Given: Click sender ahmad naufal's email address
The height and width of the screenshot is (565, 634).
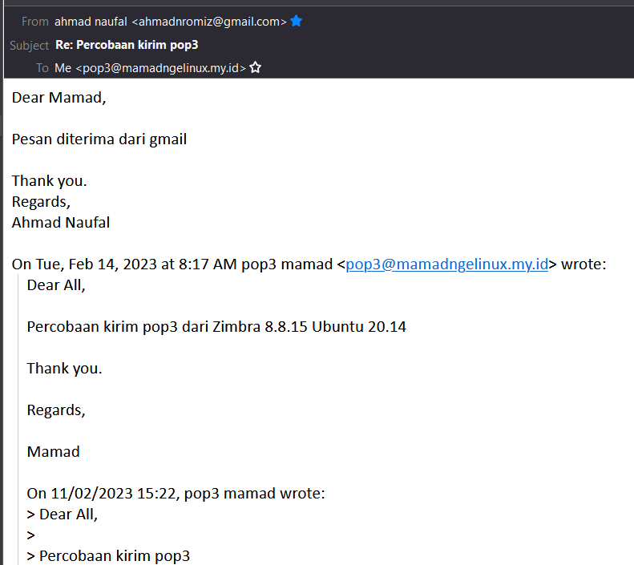Looking at the screenshot, I should (x=209, y=22).
